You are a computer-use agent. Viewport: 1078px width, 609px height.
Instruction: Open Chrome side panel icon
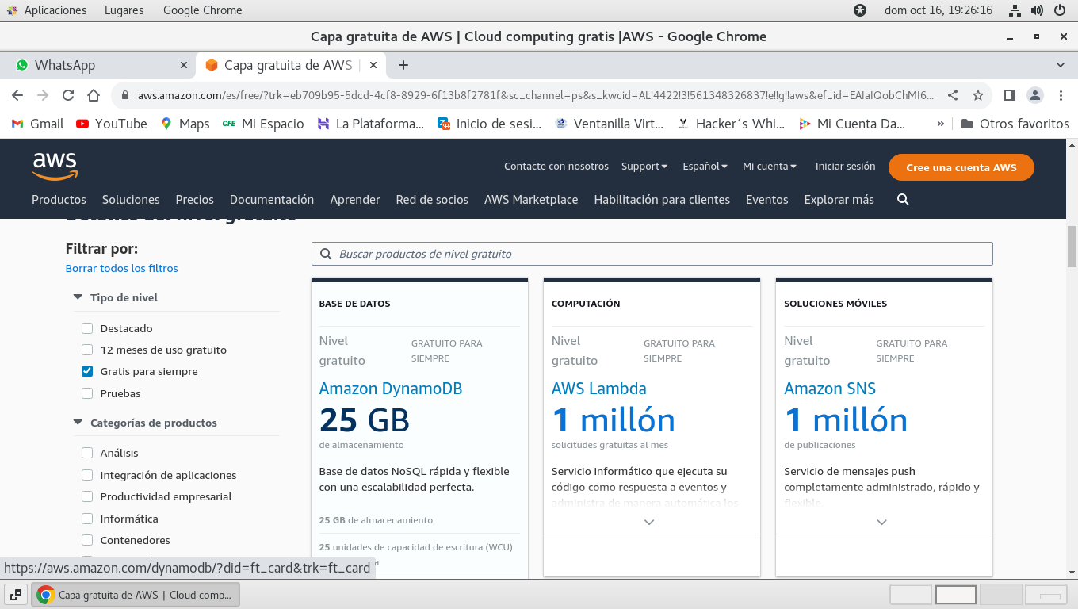[x=1009, y=95]
